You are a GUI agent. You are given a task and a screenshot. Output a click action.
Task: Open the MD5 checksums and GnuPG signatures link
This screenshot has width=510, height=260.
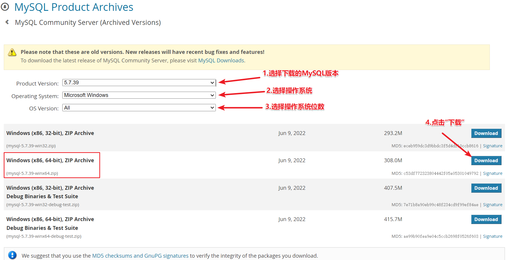pyautogui.click(x=140, y=256)
